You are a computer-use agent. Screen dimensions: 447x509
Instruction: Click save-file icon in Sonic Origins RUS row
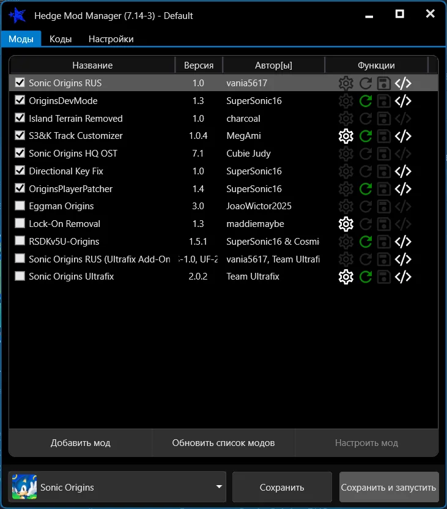(384, 83)
